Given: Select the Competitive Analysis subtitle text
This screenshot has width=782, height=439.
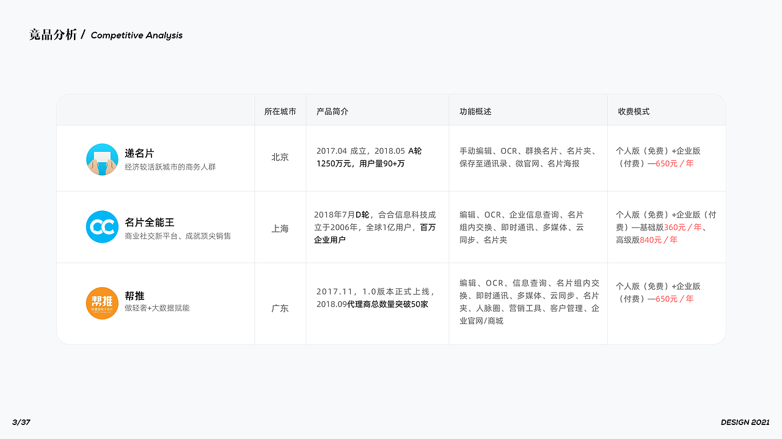Looking at the screenshot, I should (x=136, y=35).
